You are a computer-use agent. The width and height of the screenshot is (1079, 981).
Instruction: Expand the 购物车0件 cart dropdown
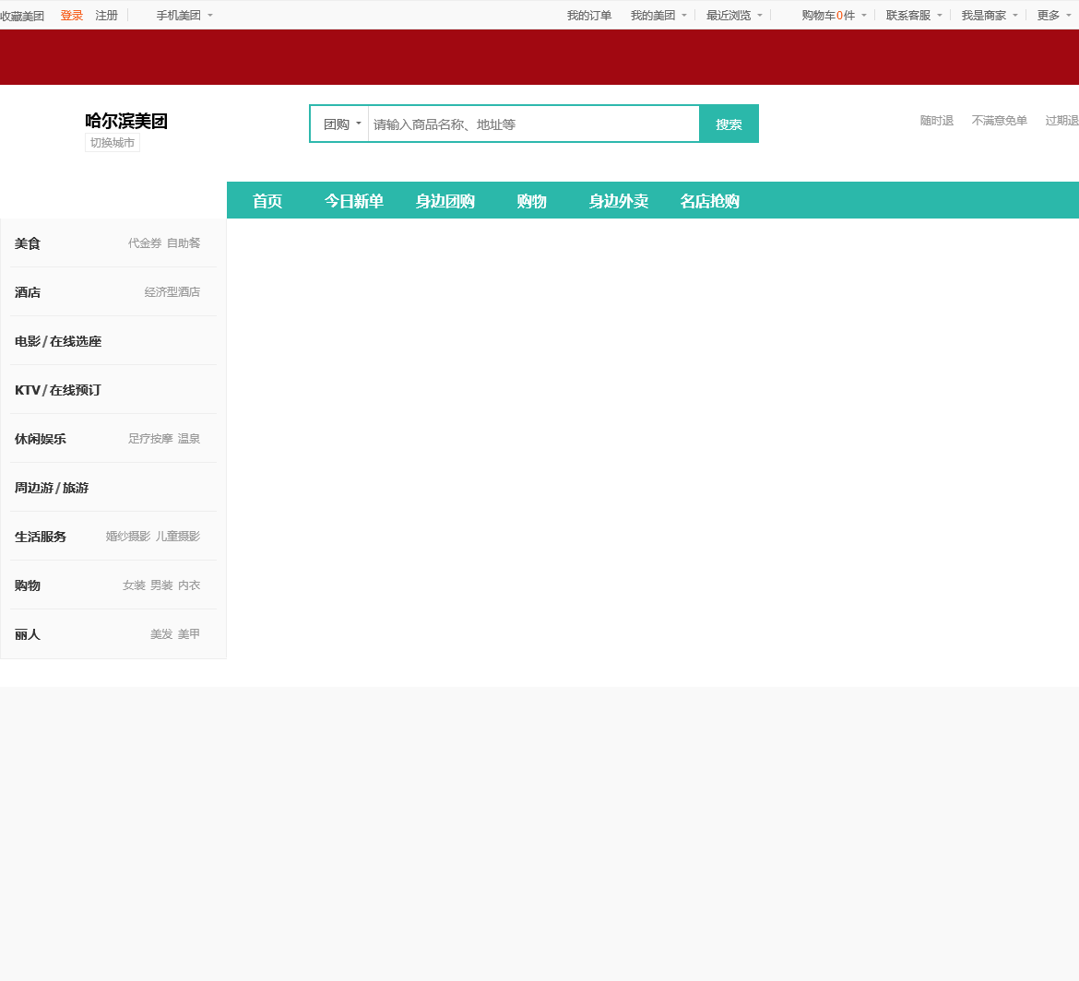(x=834, y=15)
